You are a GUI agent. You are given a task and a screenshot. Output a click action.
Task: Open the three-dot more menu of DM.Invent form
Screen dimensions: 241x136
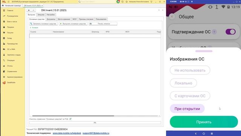159,10
